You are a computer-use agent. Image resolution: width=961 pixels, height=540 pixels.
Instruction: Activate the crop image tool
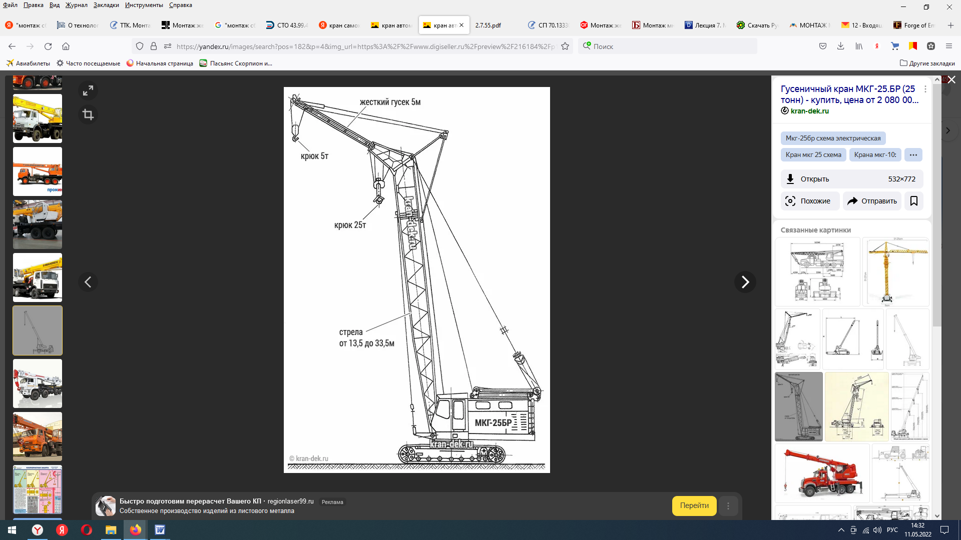pyautogui.click(x=88, y=114)
